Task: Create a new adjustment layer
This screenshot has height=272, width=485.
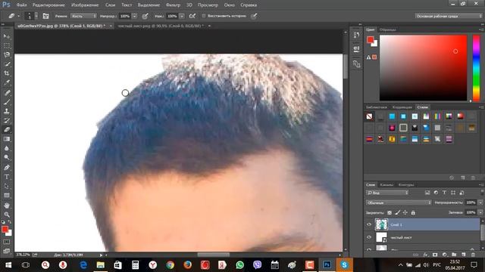Action: 445,255
